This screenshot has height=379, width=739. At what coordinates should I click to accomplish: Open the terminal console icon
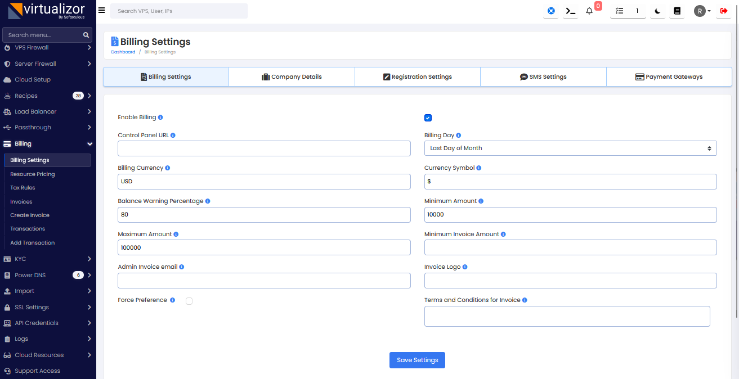point(570,11)
